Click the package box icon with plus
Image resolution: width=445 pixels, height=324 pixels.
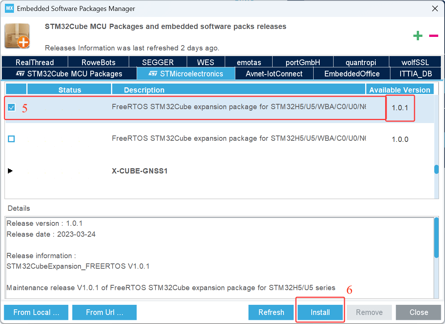[17, 36]
